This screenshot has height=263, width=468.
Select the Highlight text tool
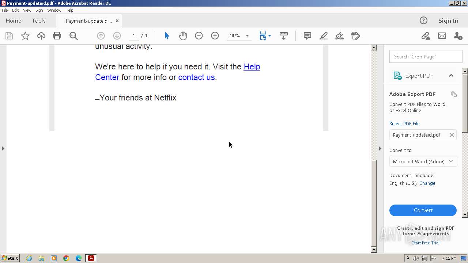(324, 36)
